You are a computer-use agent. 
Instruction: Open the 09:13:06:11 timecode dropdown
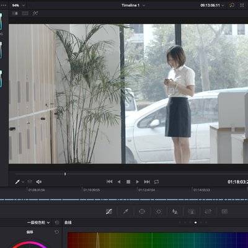(x=212, y=6)
